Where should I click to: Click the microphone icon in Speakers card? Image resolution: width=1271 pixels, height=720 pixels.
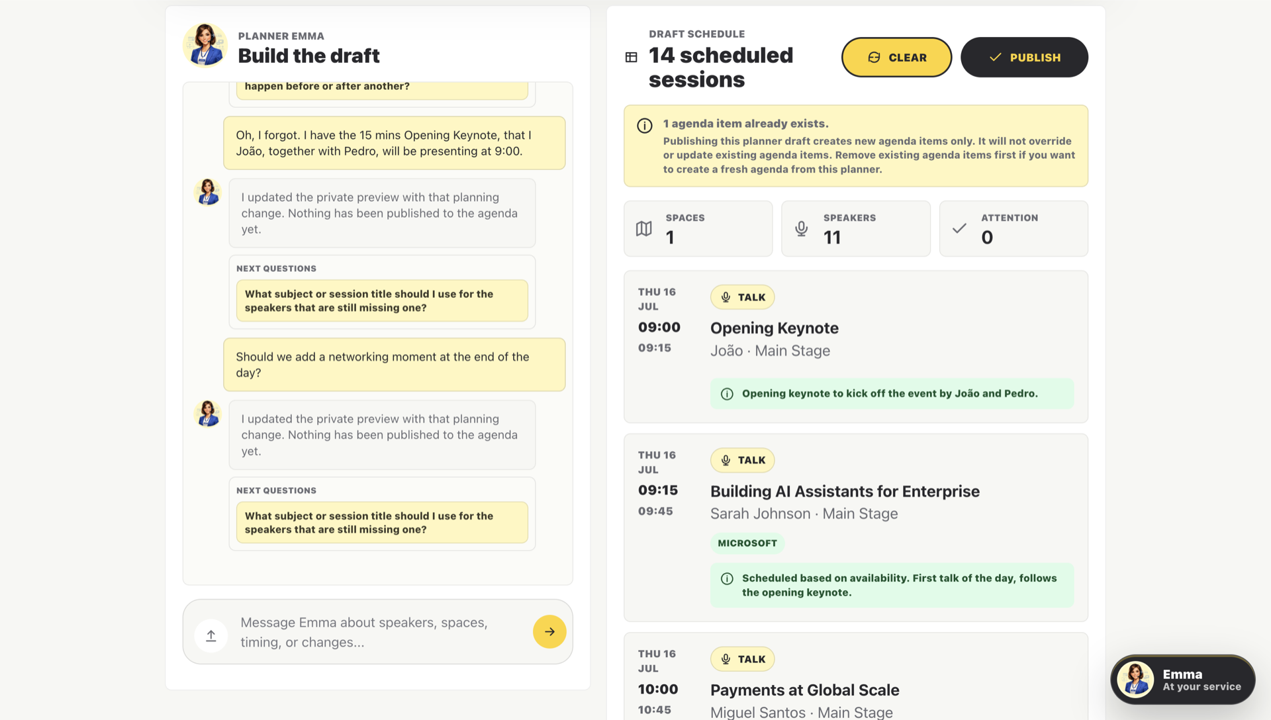click(802, 229)
